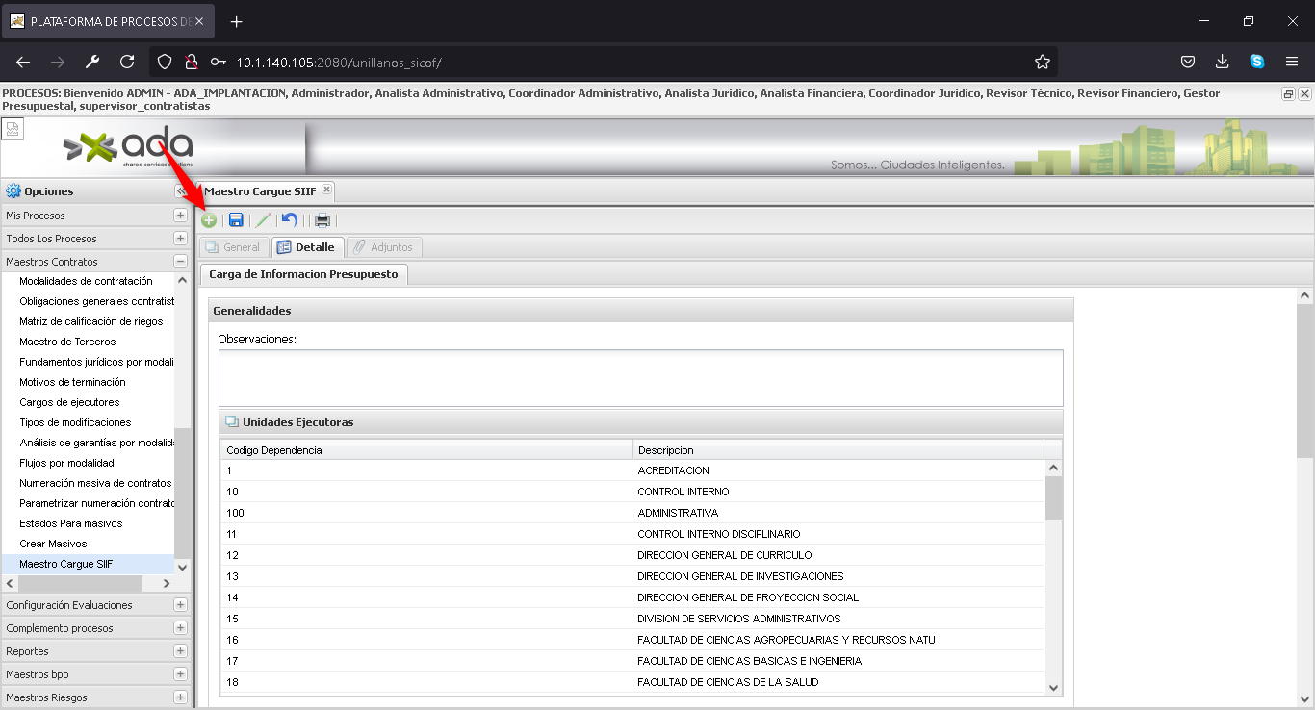Click the blue save disk icon

point(236,220)
